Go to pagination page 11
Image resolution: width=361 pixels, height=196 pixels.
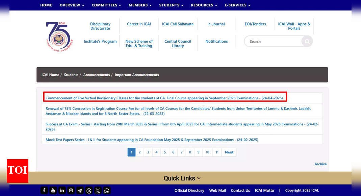click(217, 152)
